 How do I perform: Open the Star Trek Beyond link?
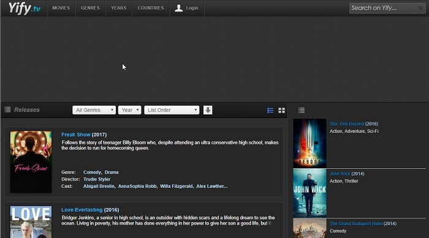pyautogui.click(x=347, y=124)
